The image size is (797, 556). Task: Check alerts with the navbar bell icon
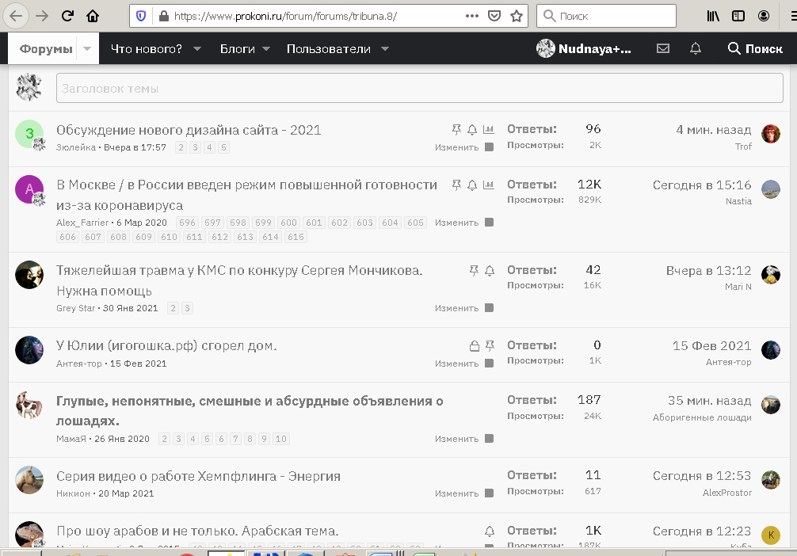695,48
